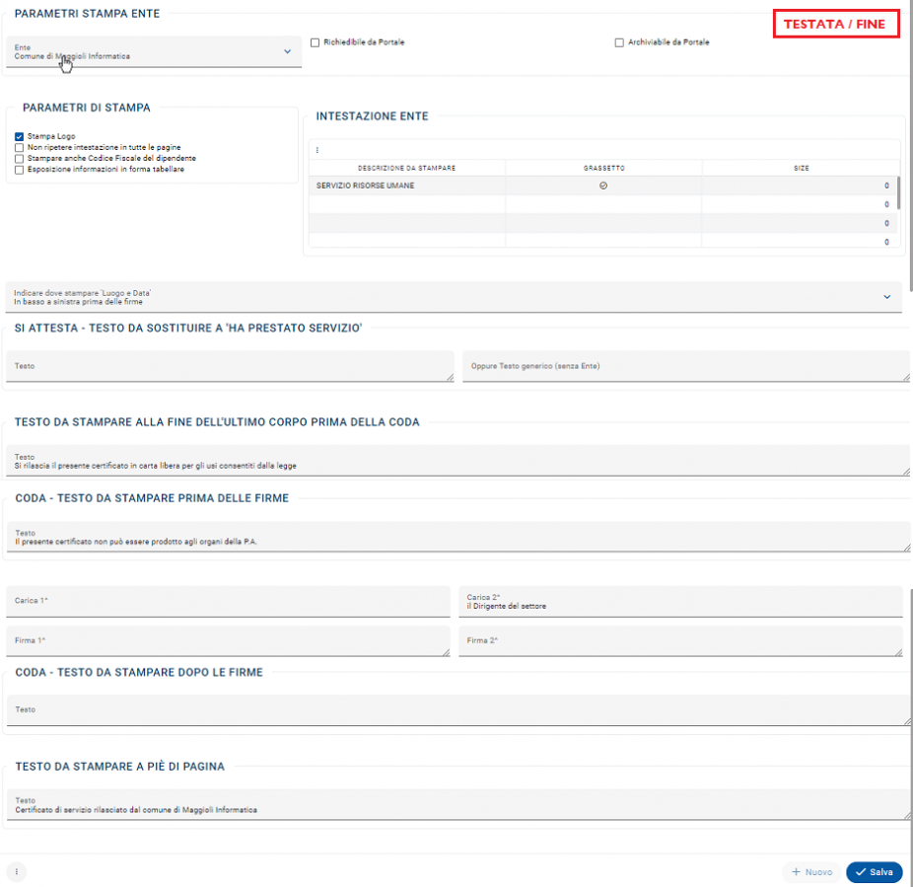Screen dimensions: 913x887
Task: Open the three-dot menu above Intestazione table
Action: [x=316, y=150]
